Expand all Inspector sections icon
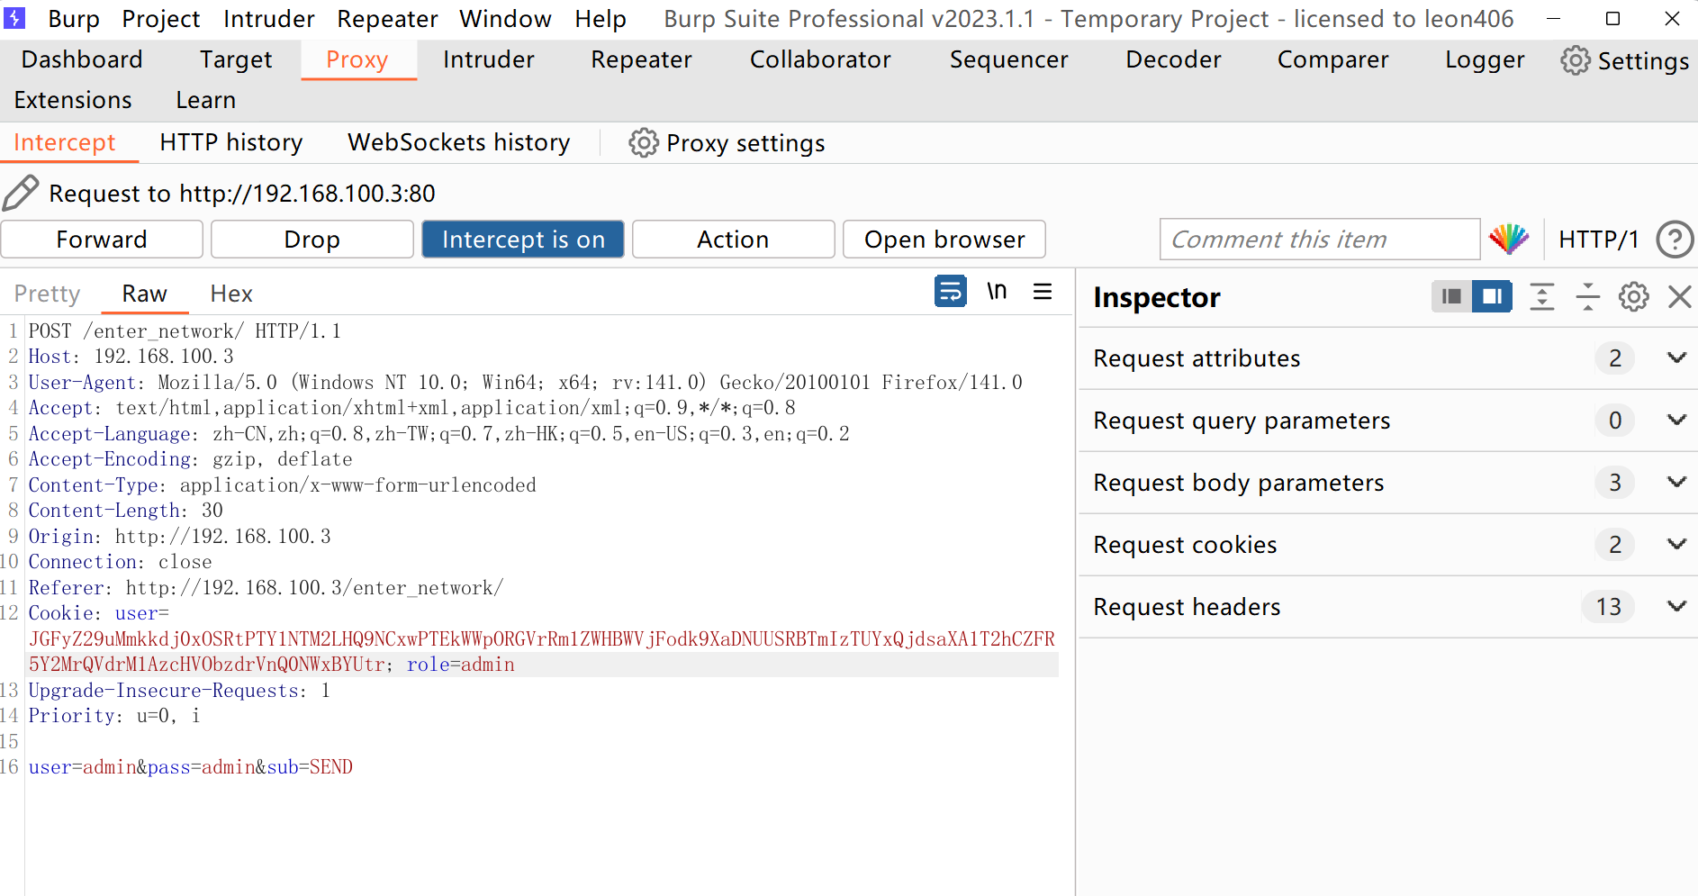This screenshot has width=1698, height=896. pyautogui.click(x=1542, y=296)
